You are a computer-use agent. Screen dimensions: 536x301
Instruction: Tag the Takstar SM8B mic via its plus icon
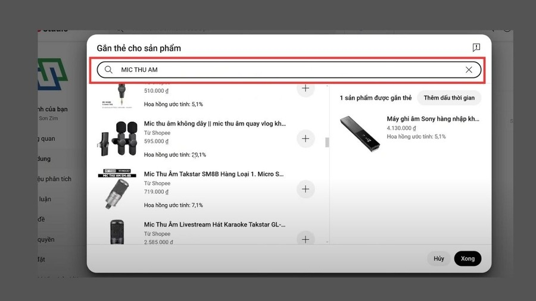pos(306,189)
